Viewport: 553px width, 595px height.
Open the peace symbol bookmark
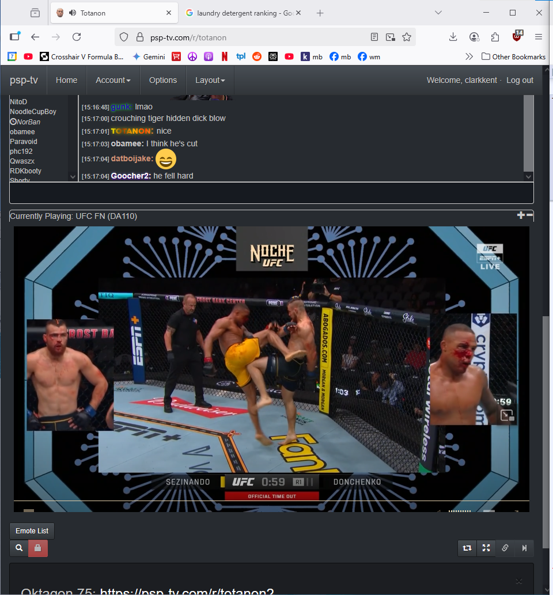click(x=192, y=56)
